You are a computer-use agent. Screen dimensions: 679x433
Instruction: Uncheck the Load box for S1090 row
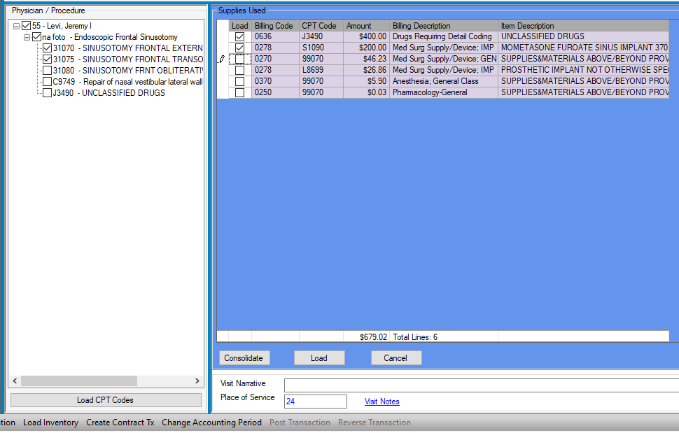pos(239,48)
